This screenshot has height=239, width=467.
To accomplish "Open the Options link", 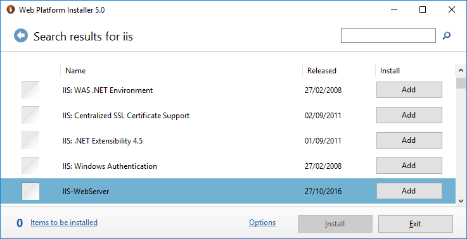I will point(262,223).
